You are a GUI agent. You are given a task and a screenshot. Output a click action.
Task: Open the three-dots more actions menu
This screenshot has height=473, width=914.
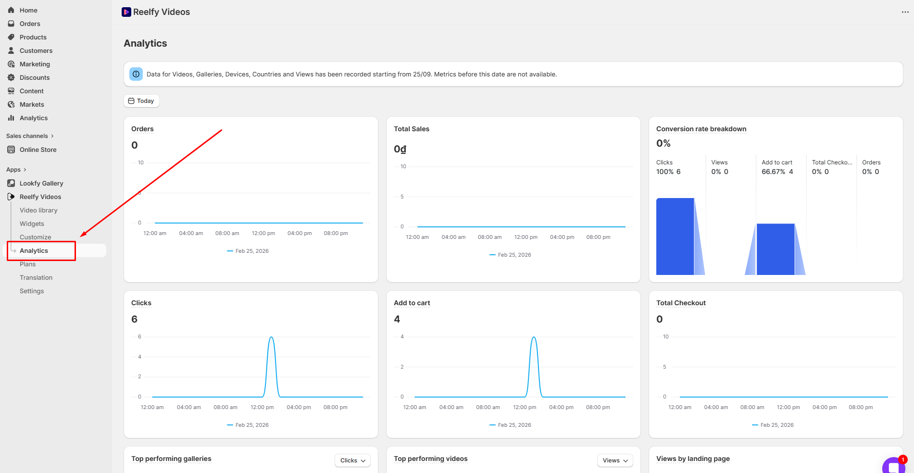tap(905, 12)
